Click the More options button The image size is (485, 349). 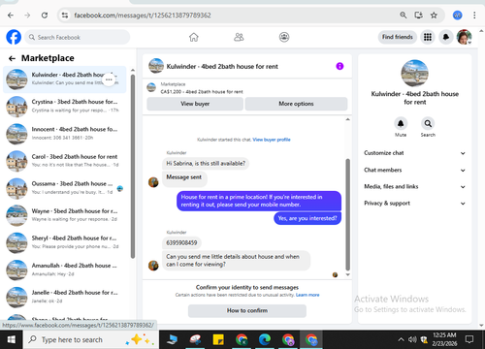(296, 104)
